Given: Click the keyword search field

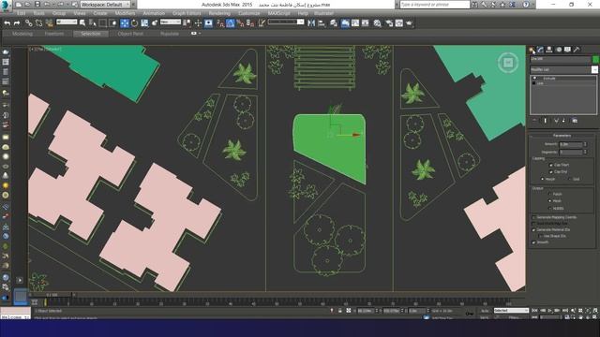Looking at the screenshot, I should 435,5.
